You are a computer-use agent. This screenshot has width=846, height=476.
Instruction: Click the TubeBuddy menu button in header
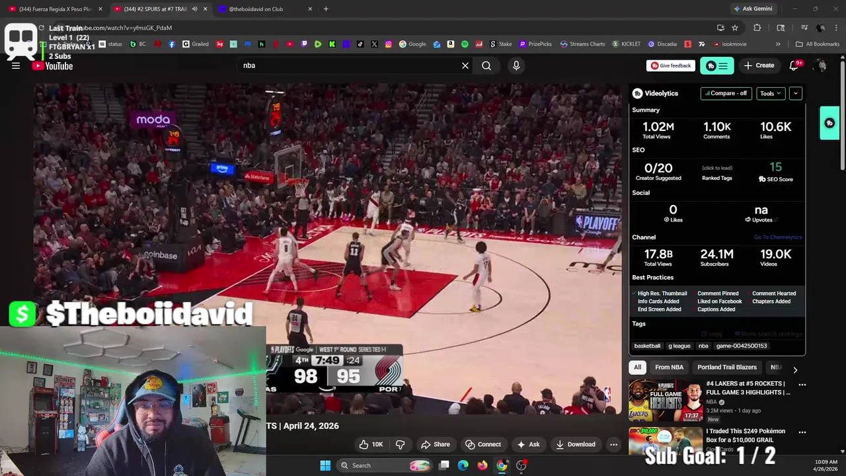tap(717, 65)
